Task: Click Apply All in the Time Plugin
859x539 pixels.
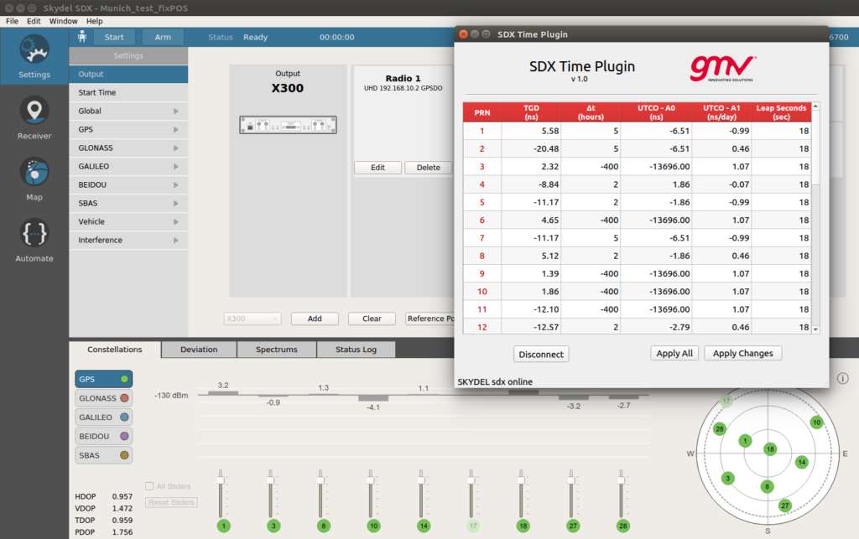Action: pyautogui.click(x=674, y=353)
